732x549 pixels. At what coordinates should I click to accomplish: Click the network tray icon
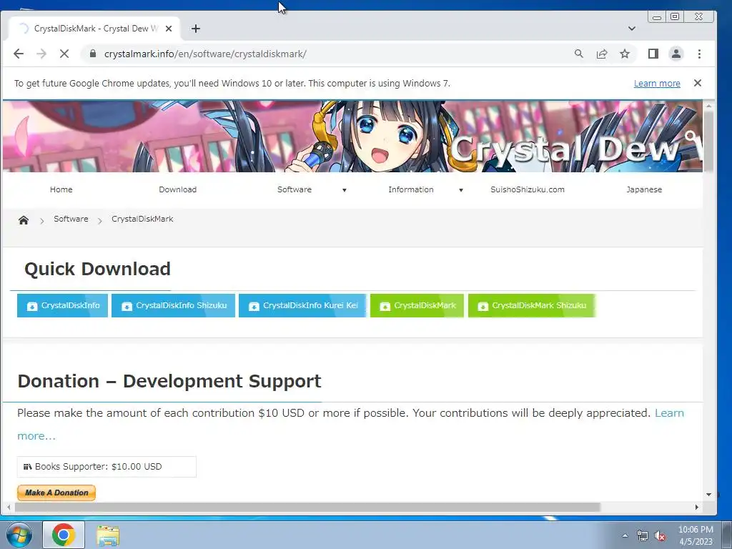pyautogui.click(x=643, y=536)
